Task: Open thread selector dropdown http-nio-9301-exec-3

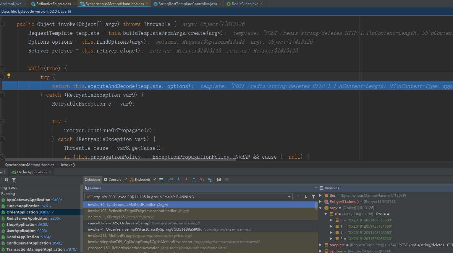Action: (189, 197)
